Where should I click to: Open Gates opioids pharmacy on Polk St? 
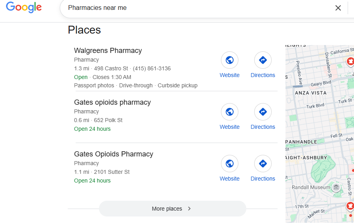tap(112, 102)
